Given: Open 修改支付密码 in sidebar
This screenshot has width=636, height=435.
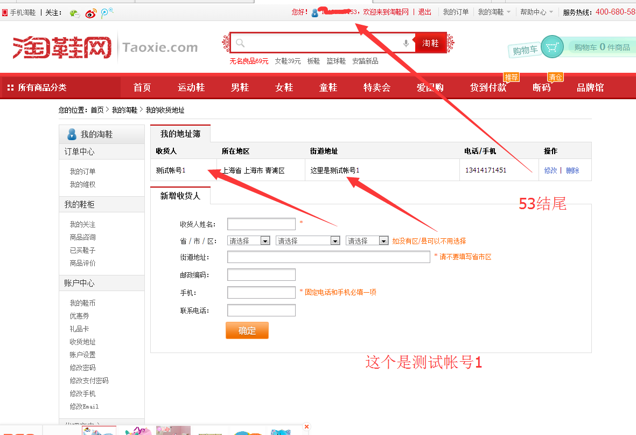Looking at the screenshot, I should pos(89,381).
